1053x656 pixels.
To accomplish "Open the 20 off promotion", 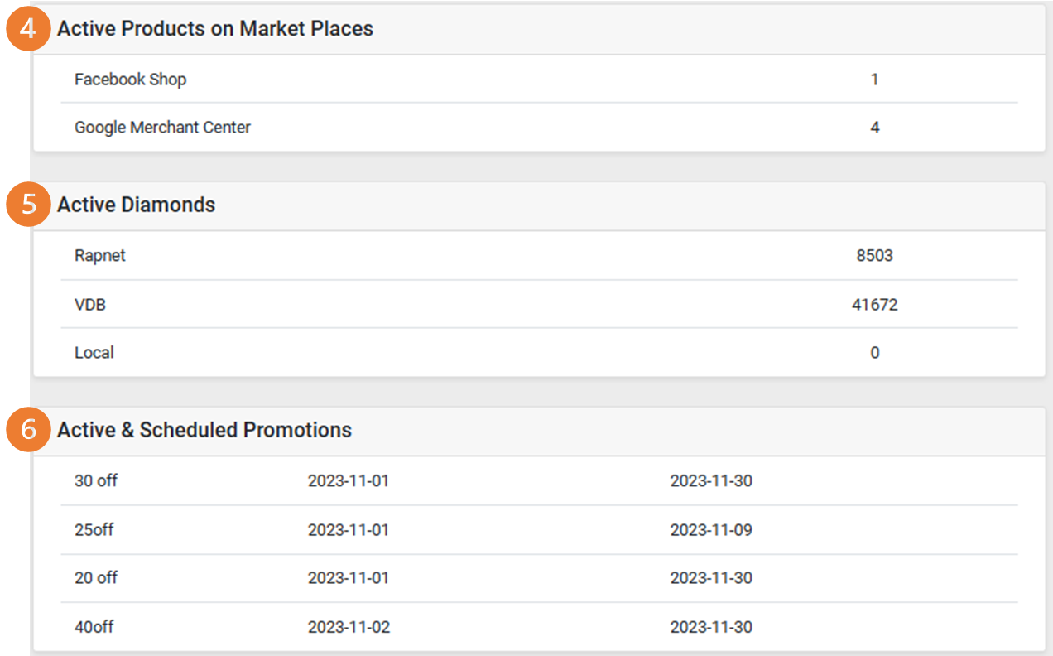I will pyautogui.click(x=96, y=577).
